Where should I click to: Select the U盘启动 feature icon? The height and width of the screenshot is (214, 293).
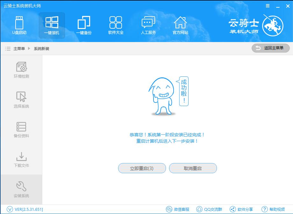click(20, 25)
